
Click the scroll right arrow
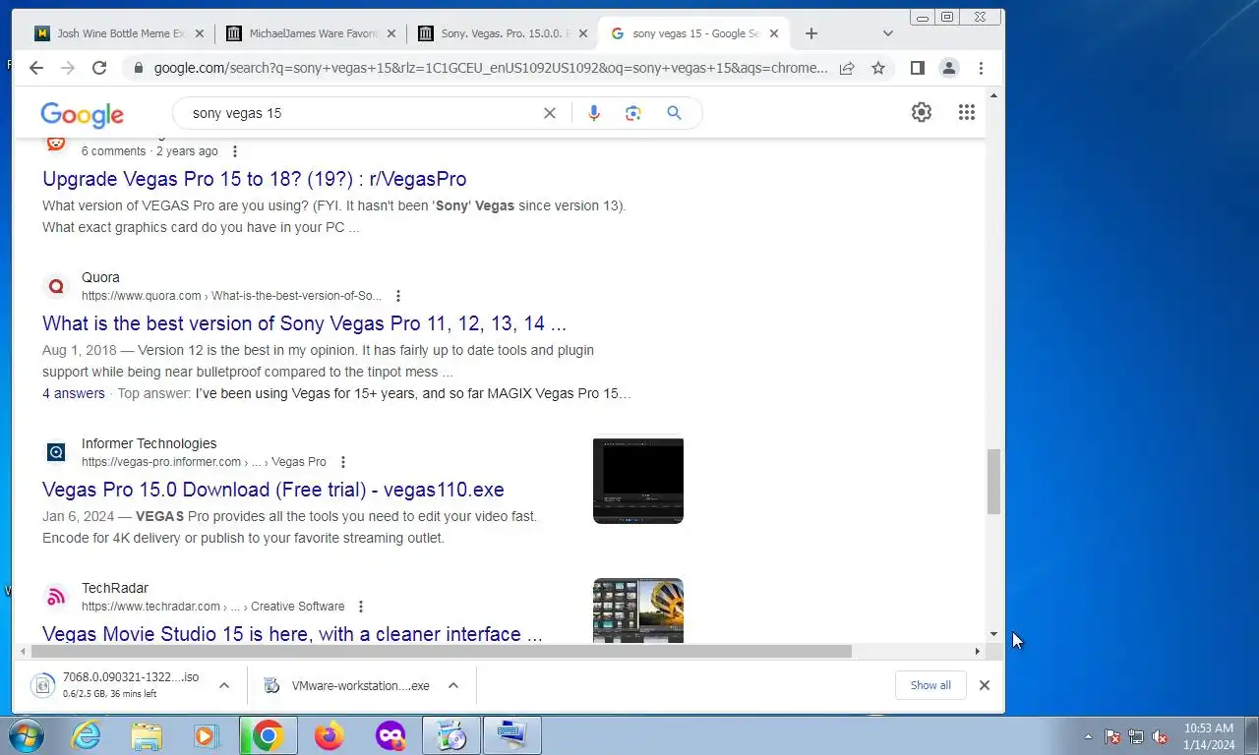click(977, 651)
